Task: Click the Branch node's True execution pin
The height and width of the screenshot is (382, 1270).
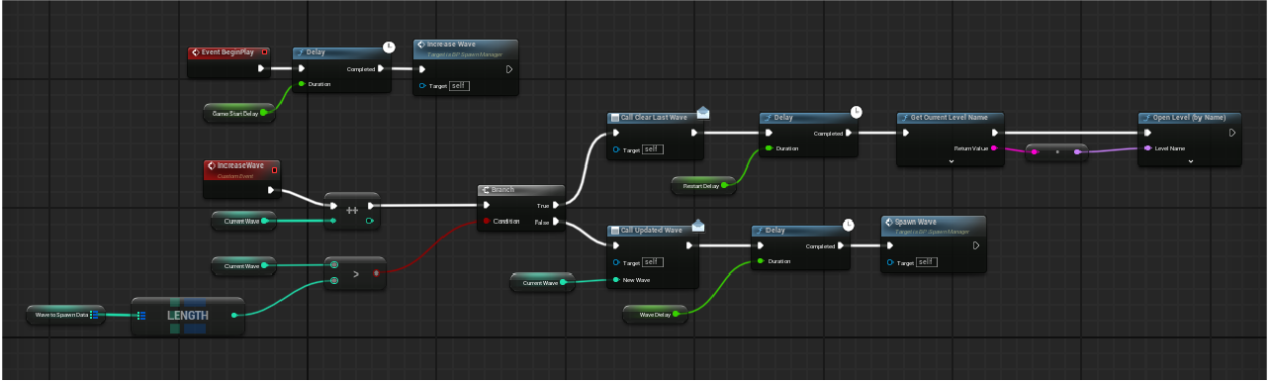Action: click(x=556, y=205)
